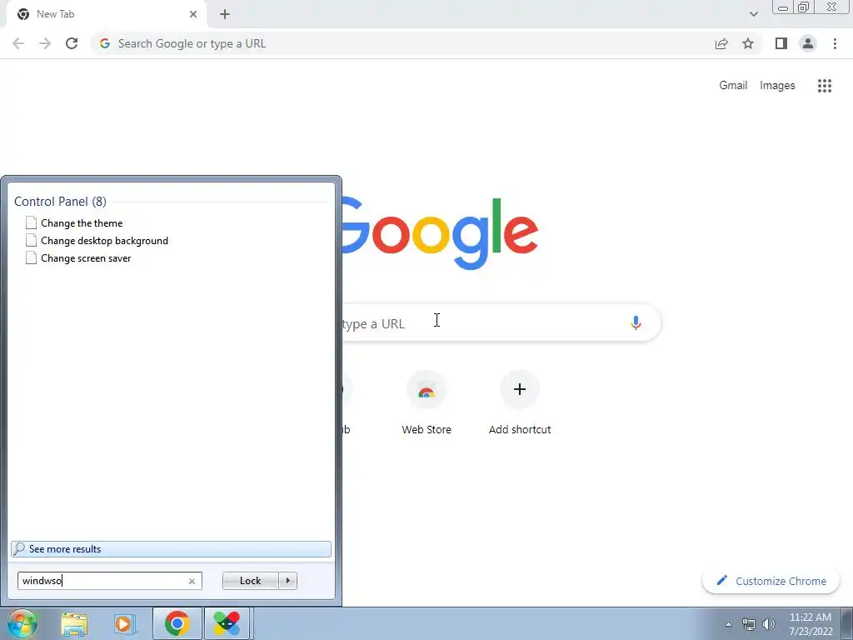Open network tray icon
853x640 pixels.
tap(749, 625)
